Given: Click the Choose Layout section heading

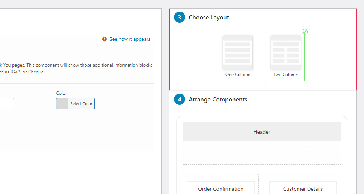Looking at the screenshot, I should pos(208,18).
